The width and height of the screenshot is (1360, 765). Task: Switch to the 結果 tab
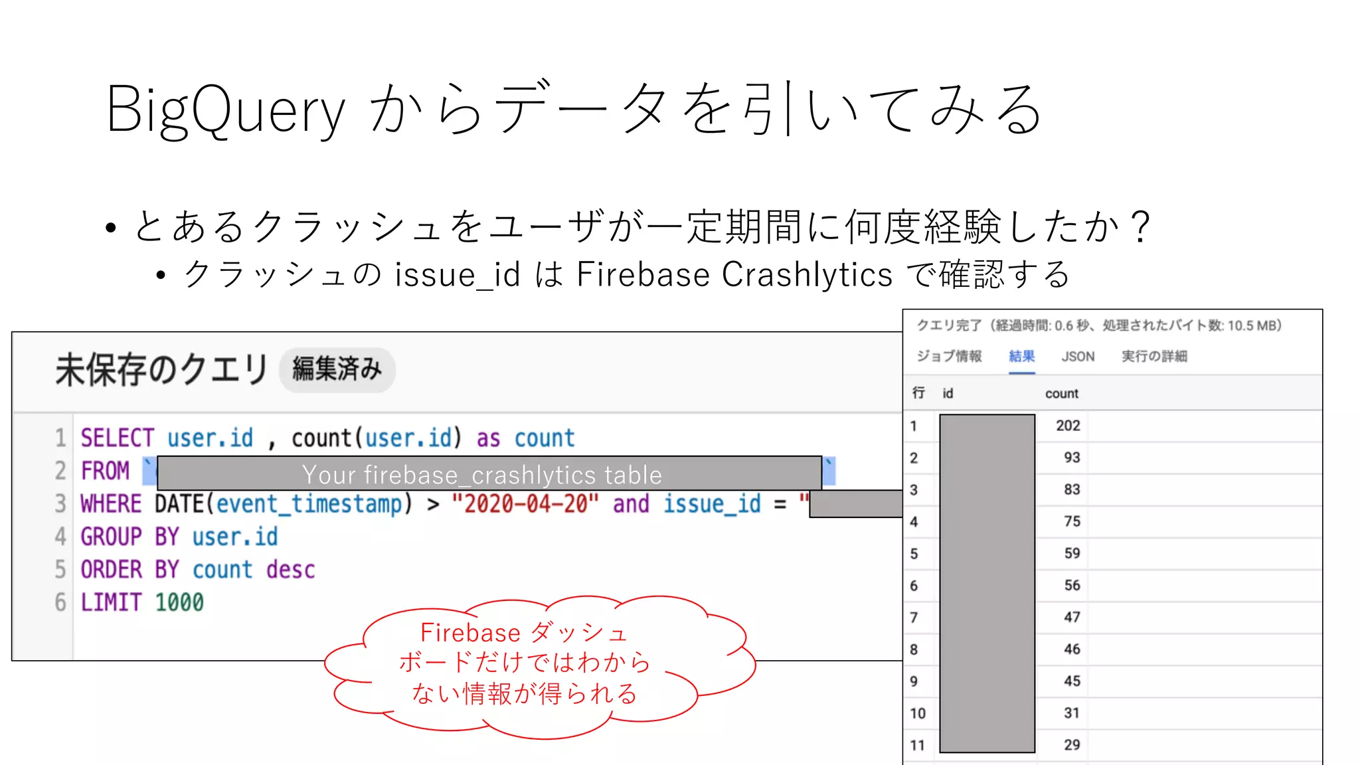tap(1021, 357)
